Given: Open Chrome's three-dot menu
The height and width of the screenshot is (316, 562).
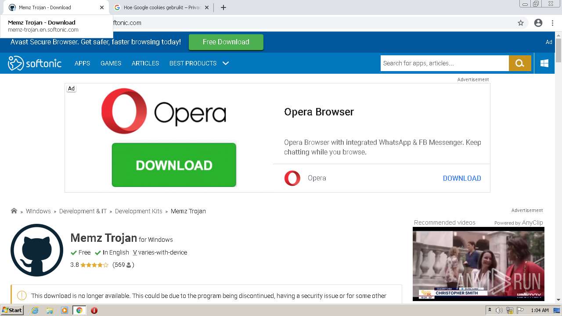Looking at the screenshot, I should coord(552,23).
